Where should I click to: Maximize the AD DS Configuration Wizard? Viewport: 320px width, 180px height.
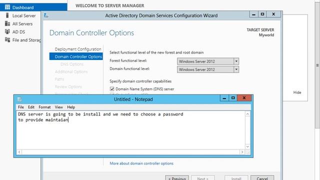coord(262,14)
